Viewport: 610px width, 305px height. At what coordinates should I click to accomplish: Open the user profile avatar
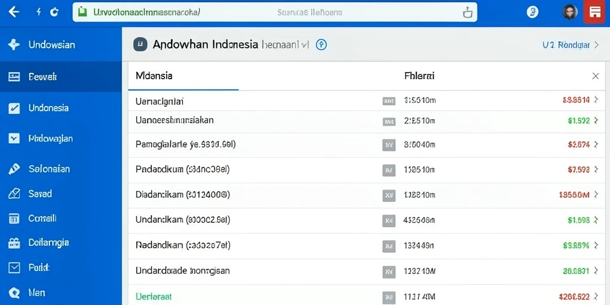click(570, 12)
